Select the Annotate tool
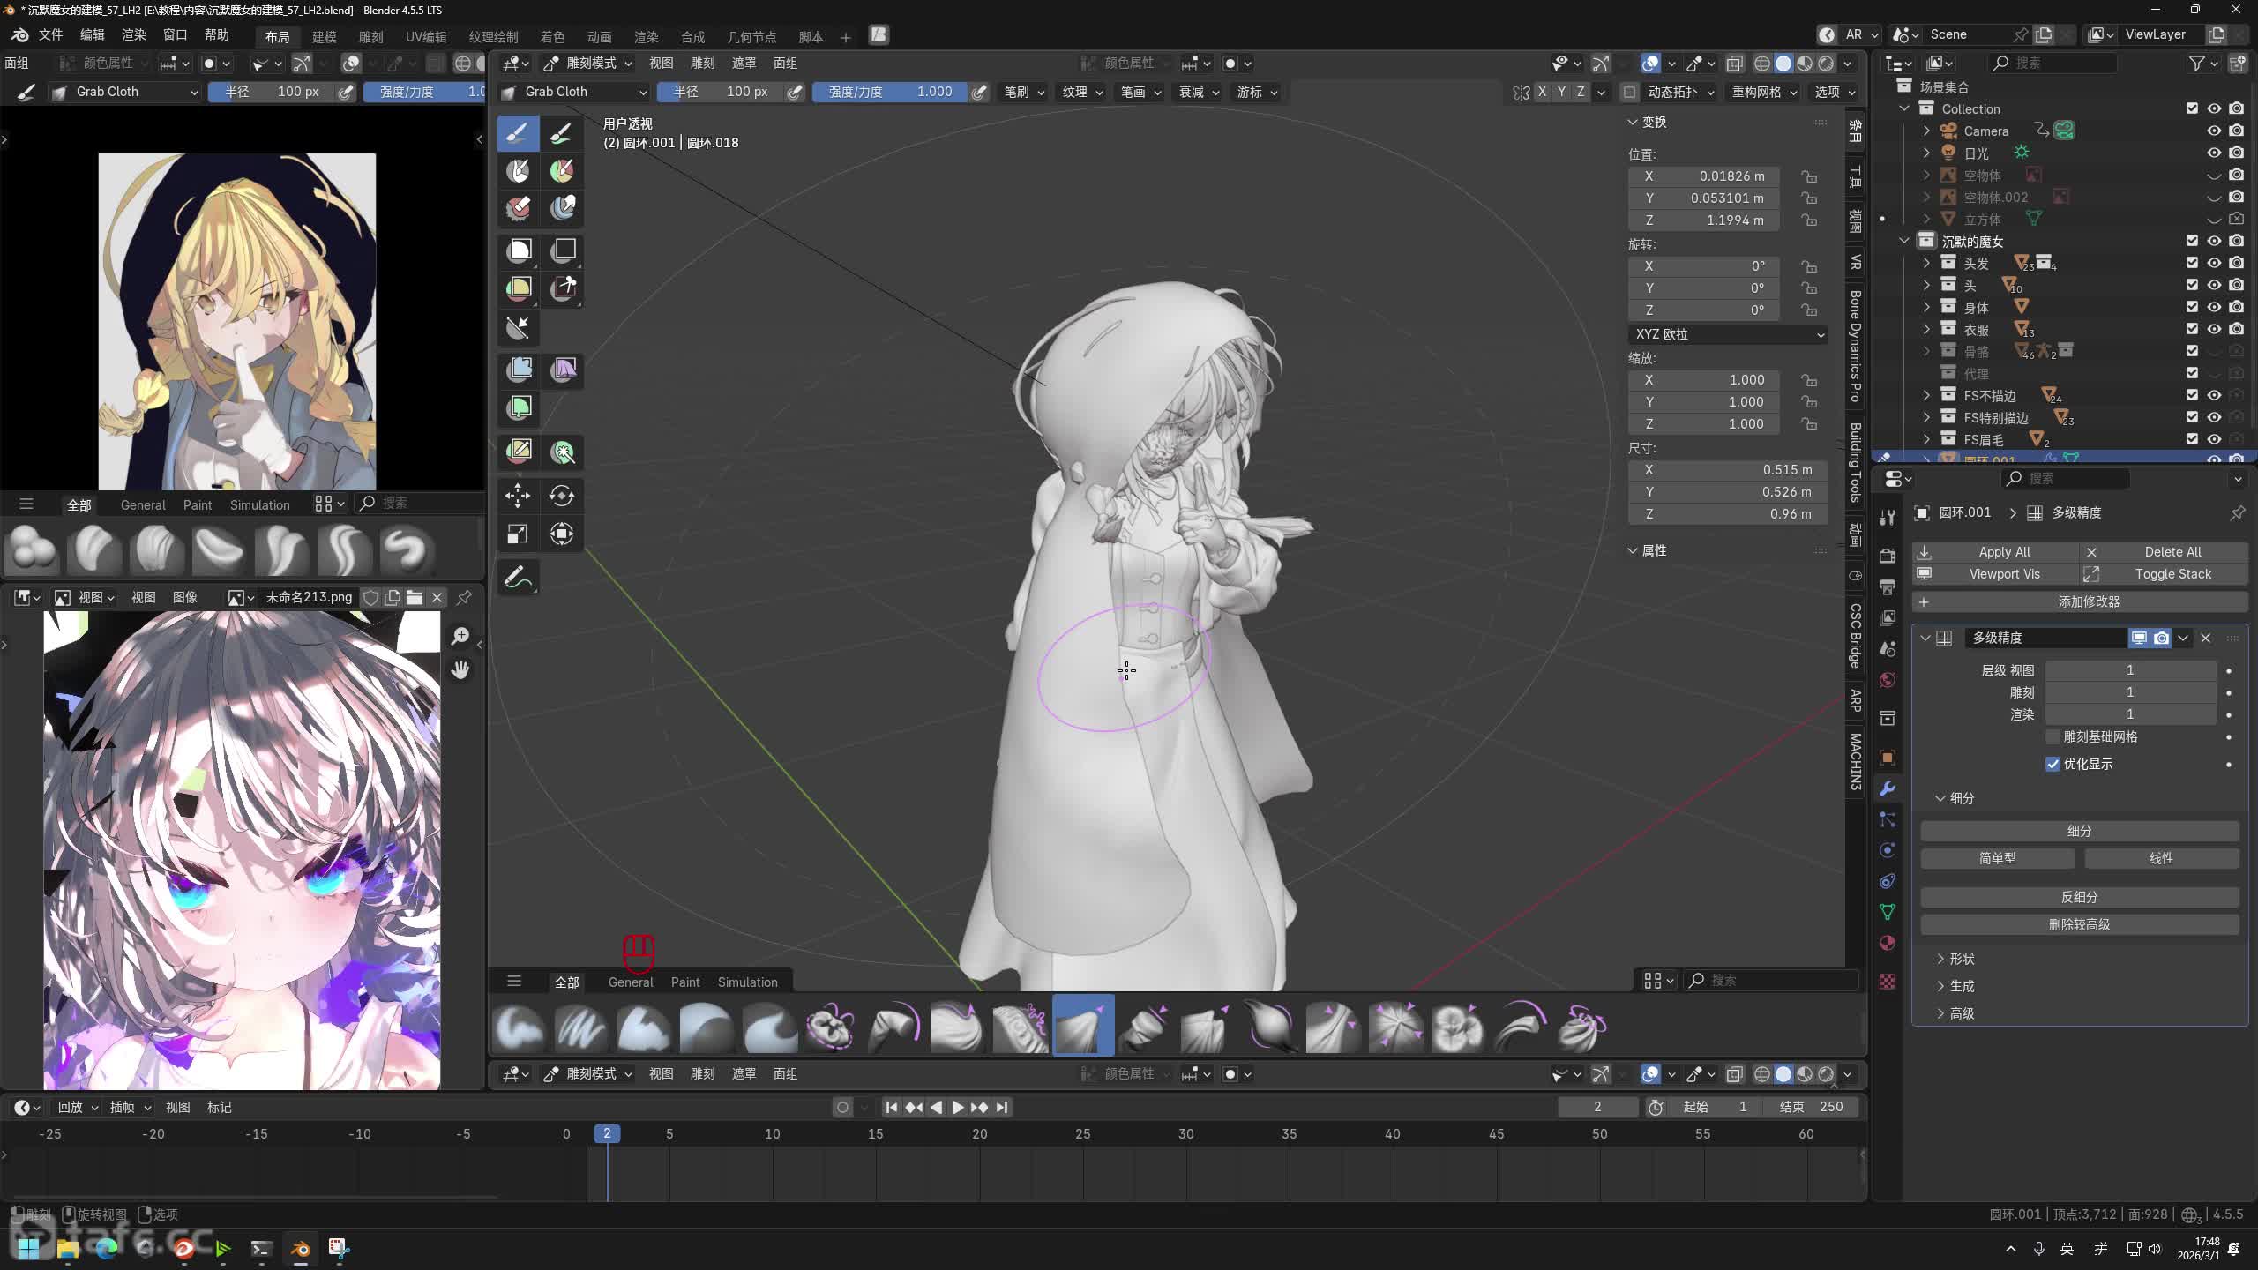This screenshot has width=2258, height=1270. click(518, 579)
